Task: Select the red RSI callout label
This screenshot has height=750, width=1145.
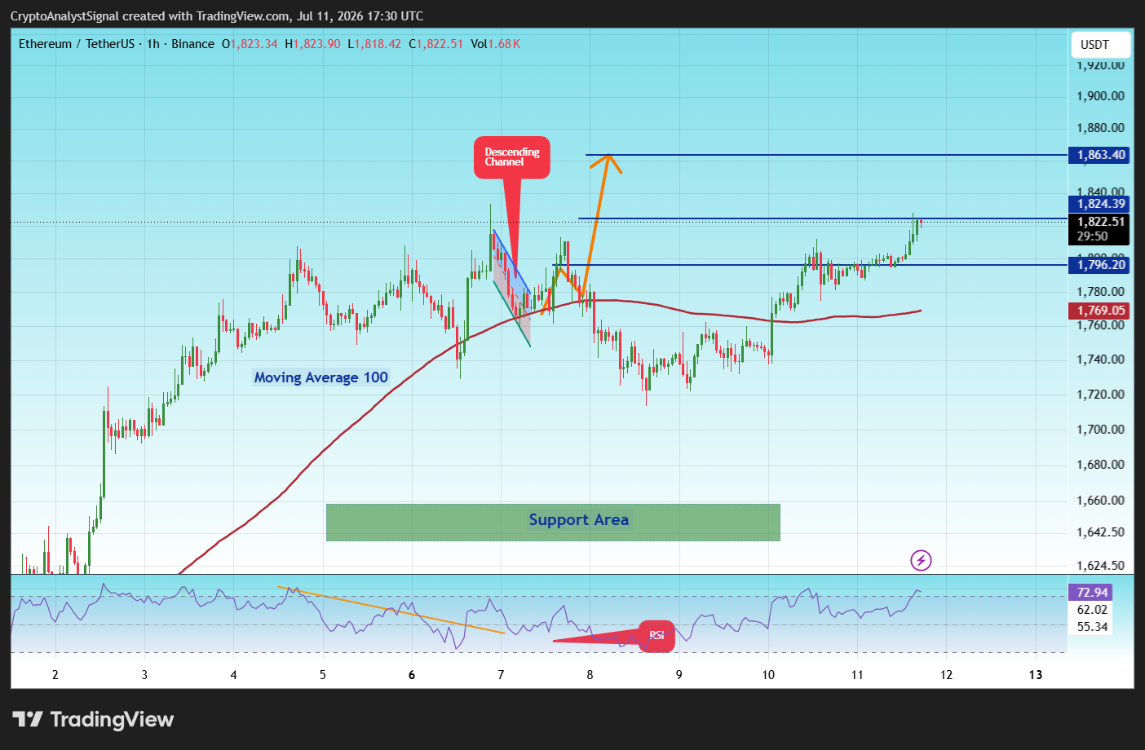Action: [656, 636]
